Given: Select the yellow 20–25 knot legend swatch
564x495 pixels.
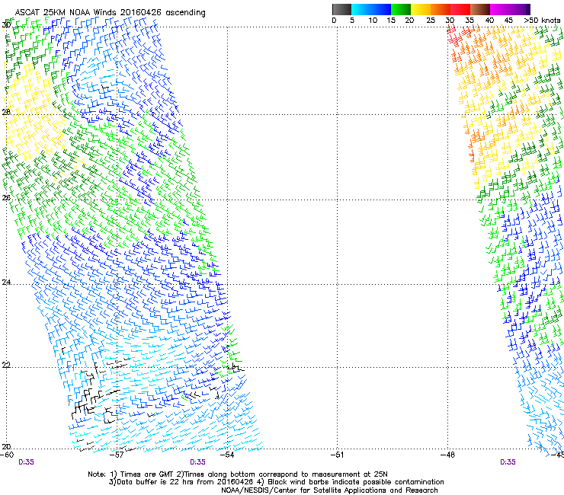Looking at the screenshot, I should click(421, 9).
